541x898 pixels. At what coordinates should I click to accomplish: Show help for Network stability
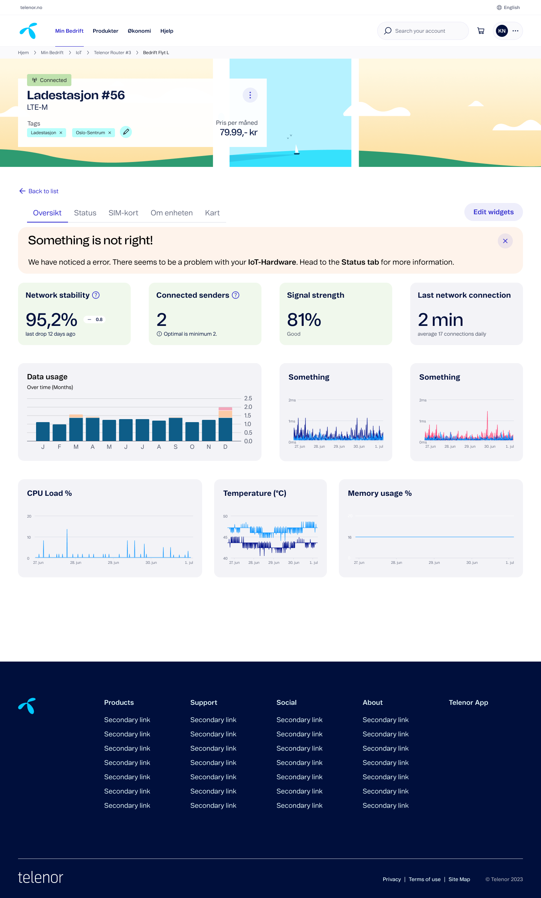click(x=96, y=295)
